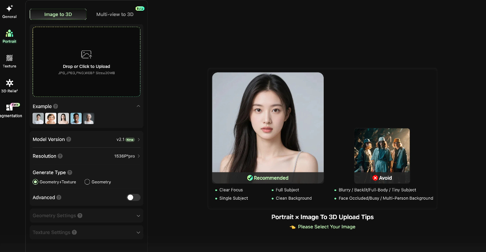Enable the Advanced toggle switch
The image size is (486, 252).
[133, 197]
